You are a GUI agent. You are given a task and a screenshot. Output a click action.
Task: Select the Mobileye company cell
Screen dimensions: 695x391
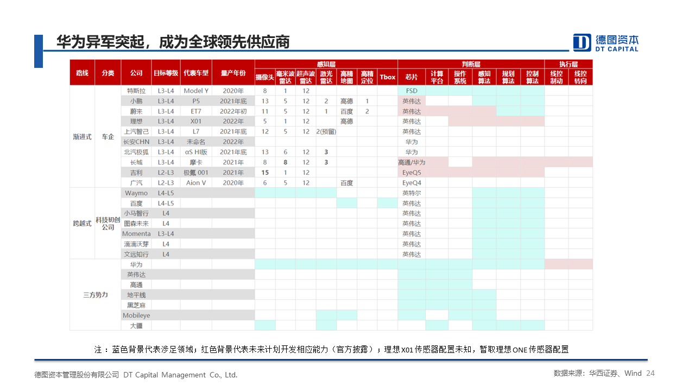[136, 316]
